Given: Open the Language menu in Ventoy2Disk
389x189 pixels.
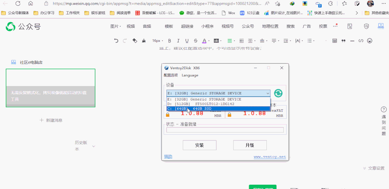Looking at the screenshot, I should (x=190, y=75).
